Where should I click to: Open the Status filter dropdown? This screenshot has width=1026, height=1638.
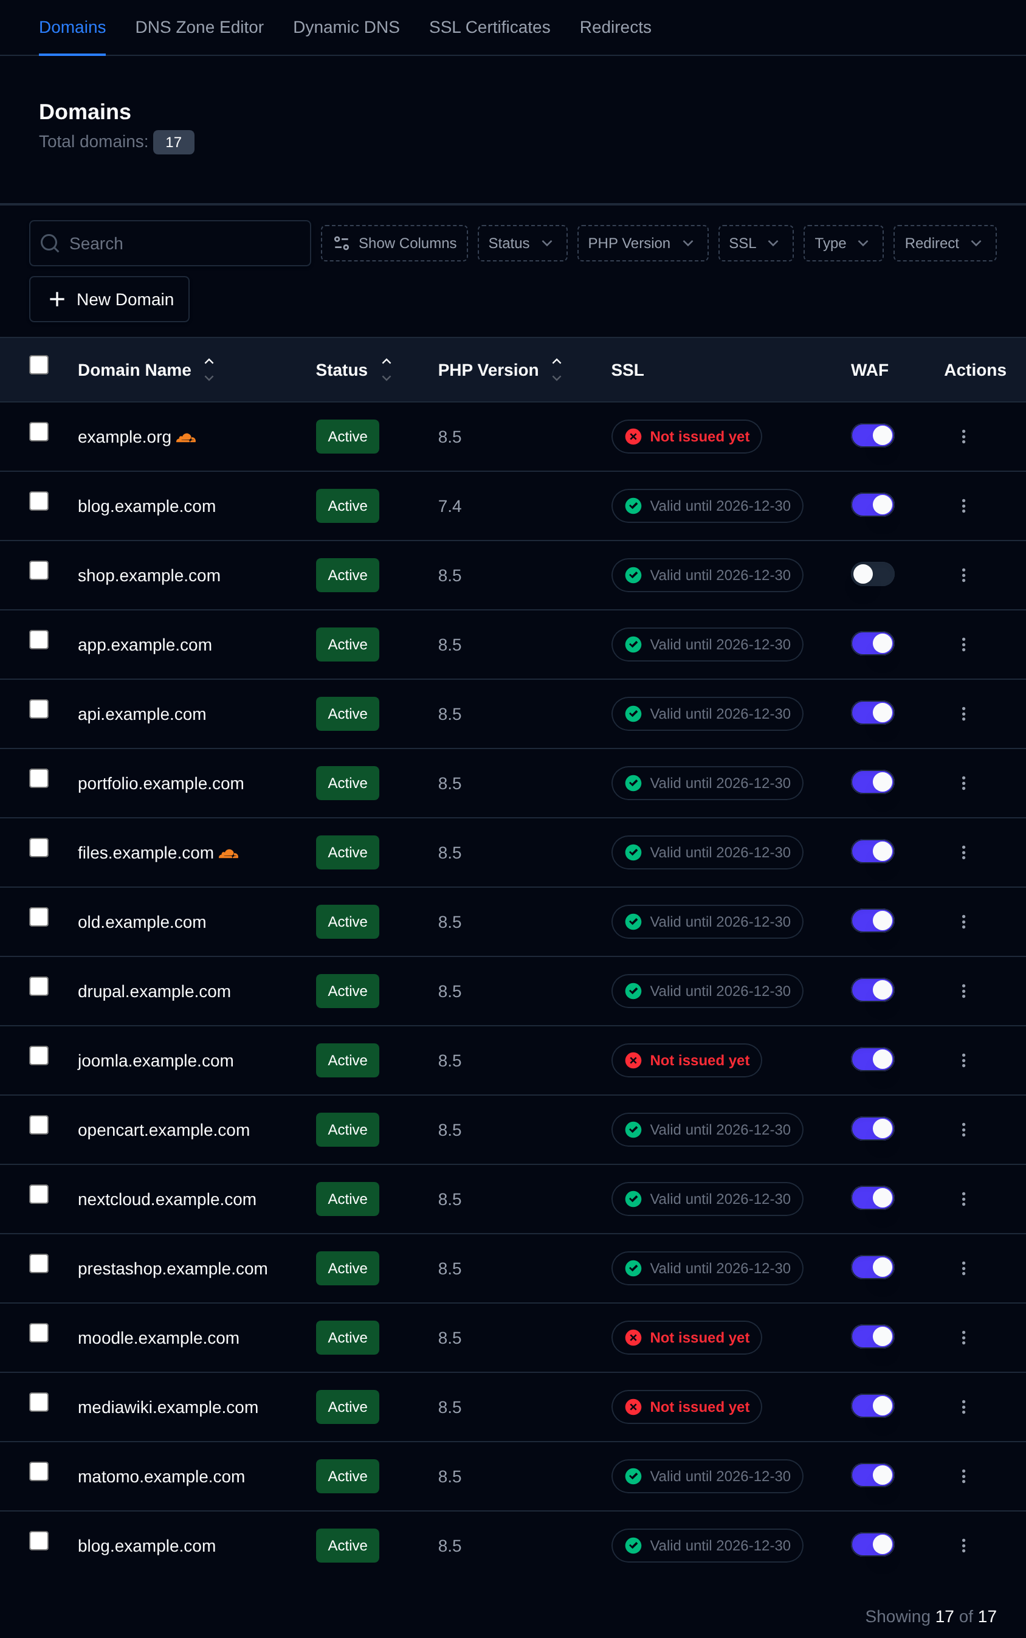click(522, 243)
